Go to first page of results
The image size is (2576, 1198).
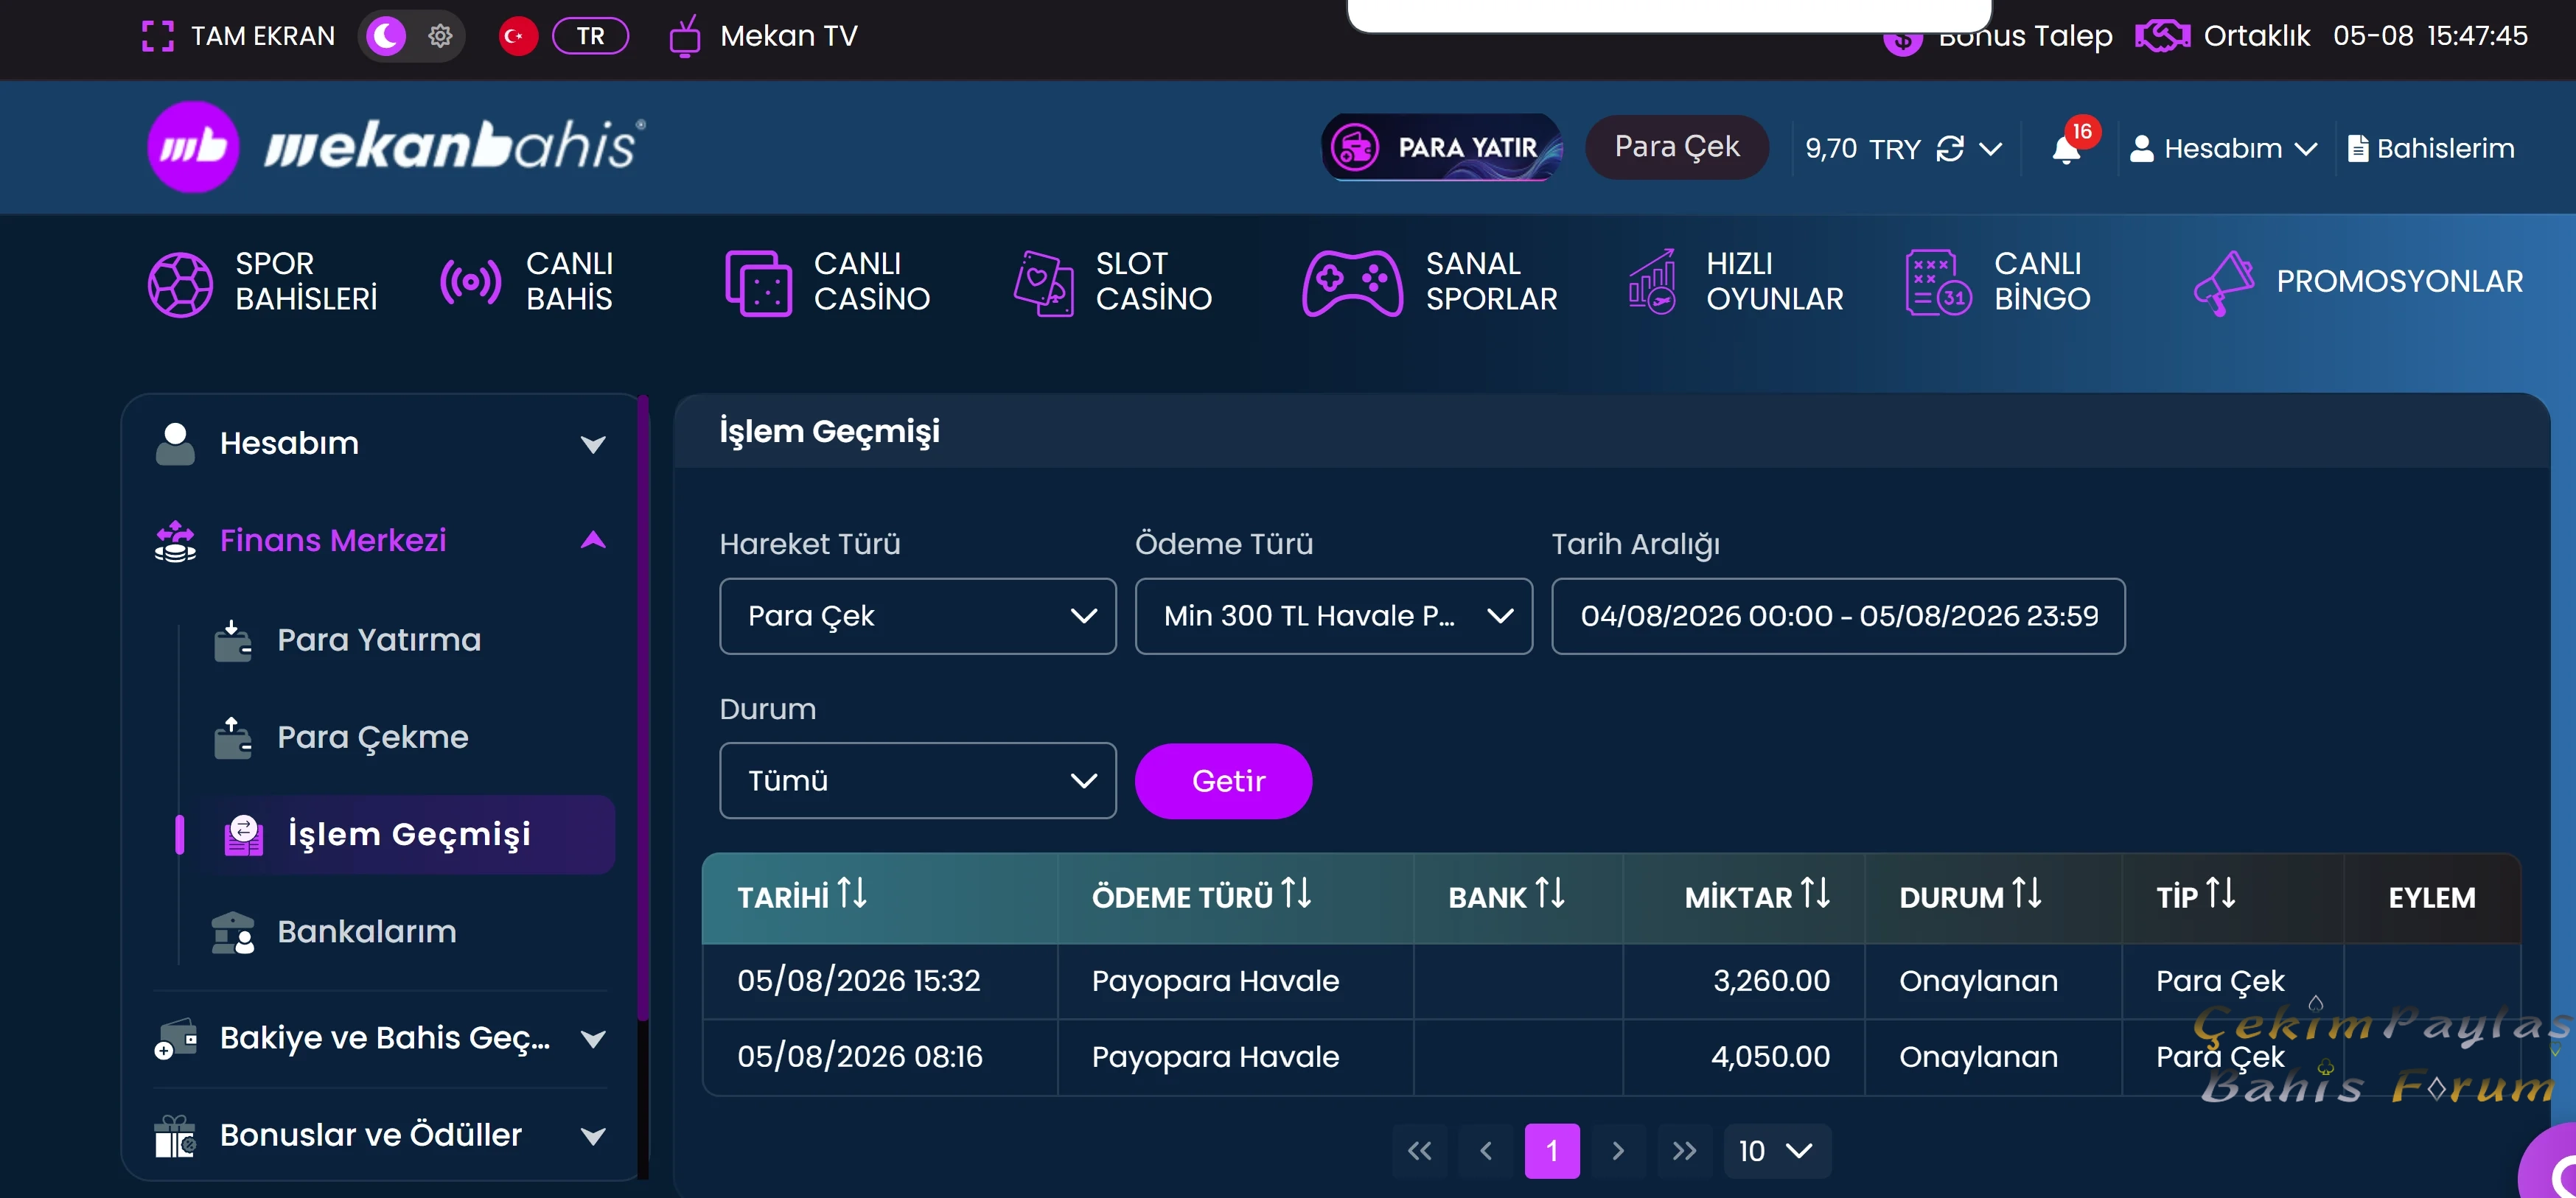tap(1419, 1151)
